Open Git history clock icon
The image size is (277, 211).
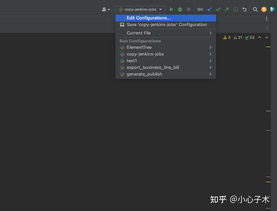(235, 9)
